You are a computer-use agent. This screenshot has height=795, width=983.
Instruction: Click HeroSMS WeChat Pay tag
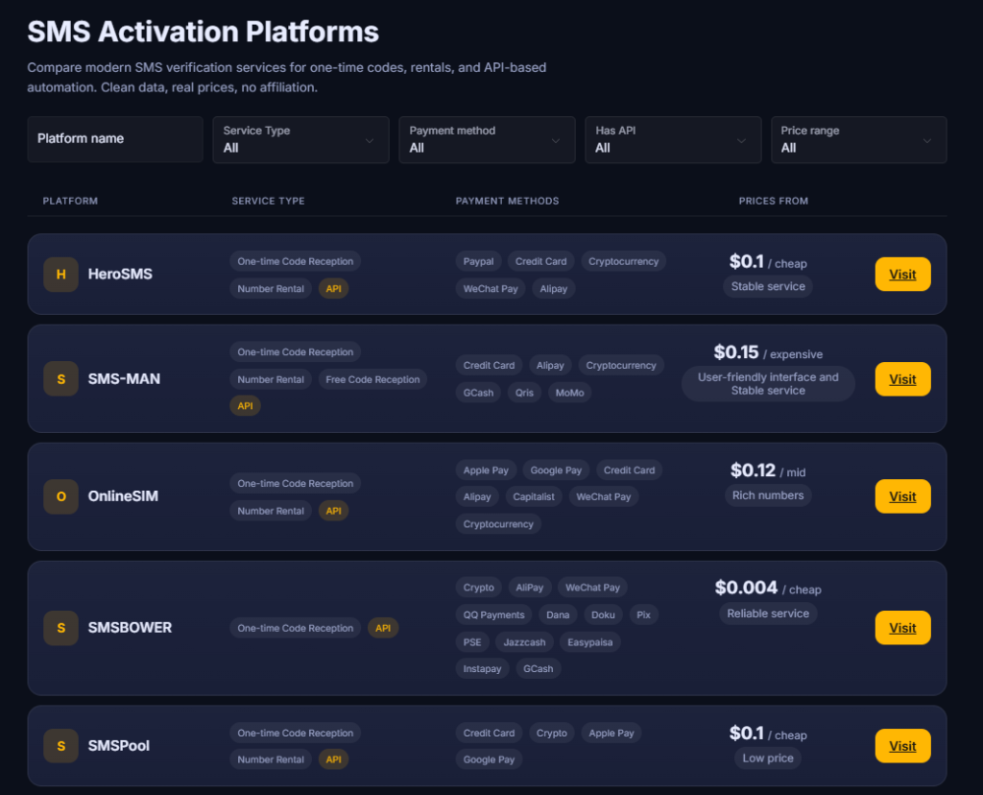pyautogui.click(x=491, y=289)
